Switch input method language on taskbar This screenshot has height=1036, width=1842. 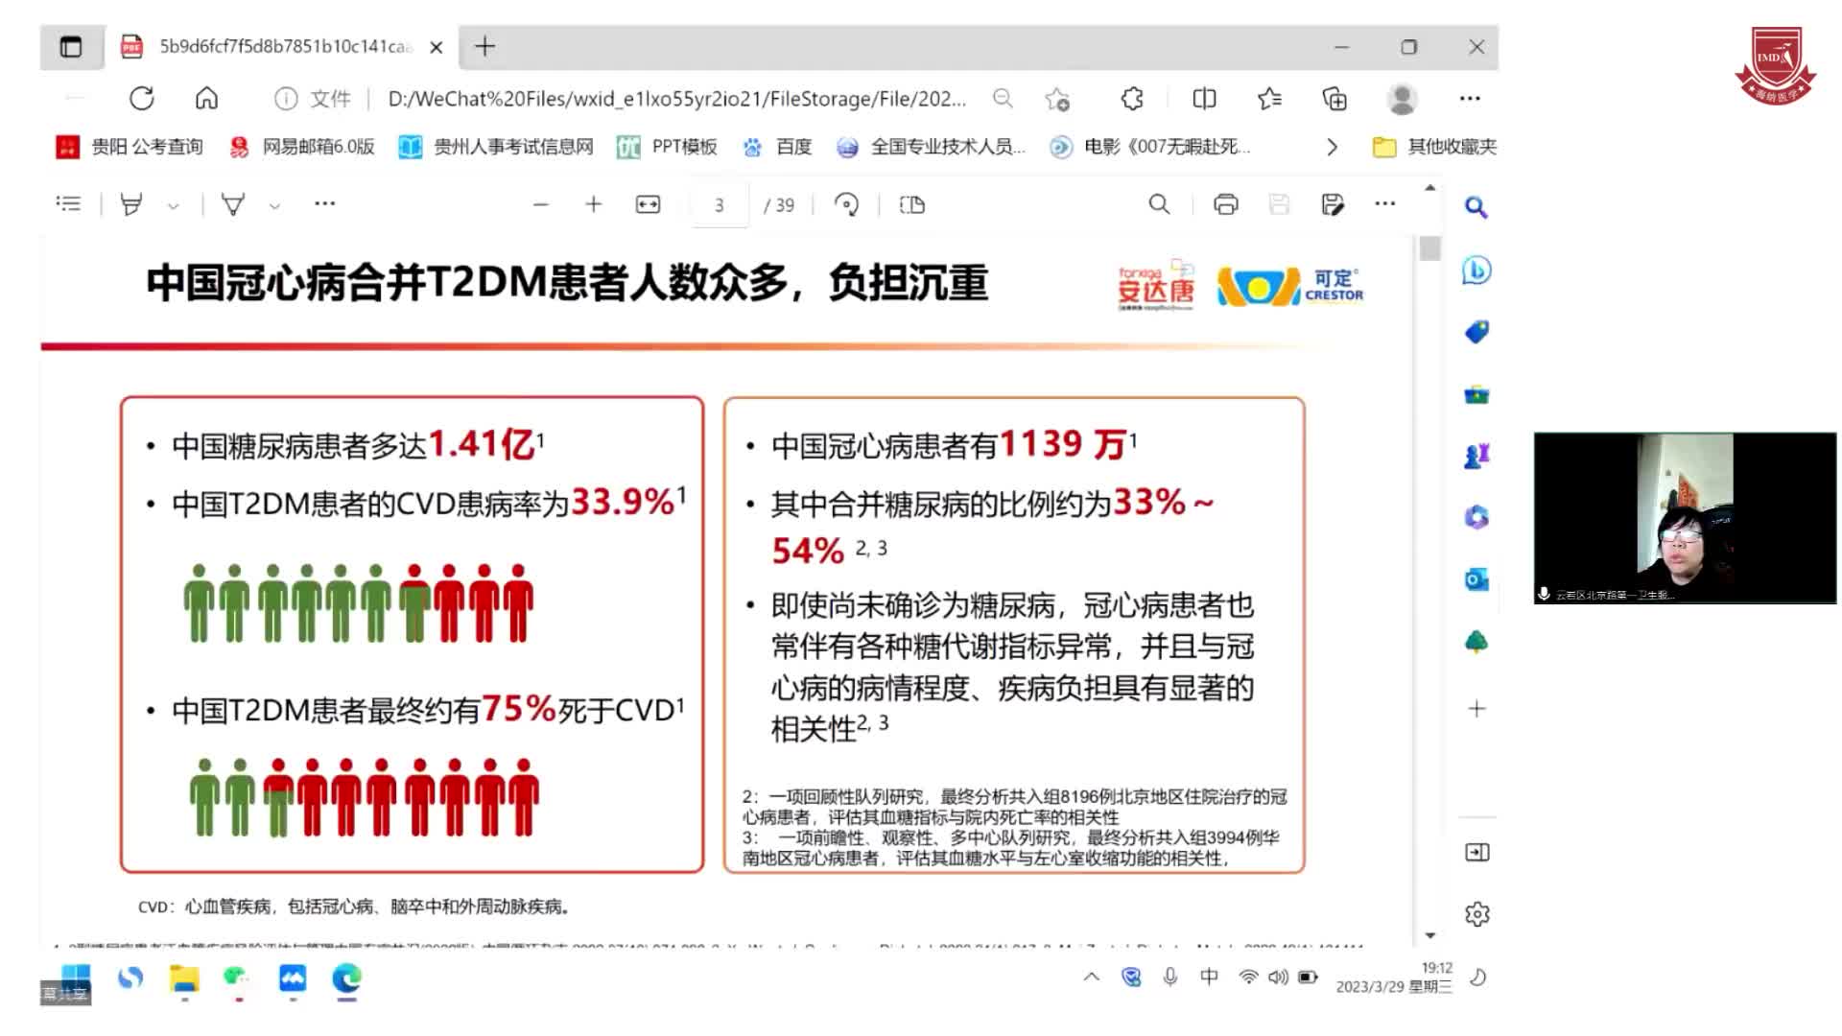pos(1208,977)
